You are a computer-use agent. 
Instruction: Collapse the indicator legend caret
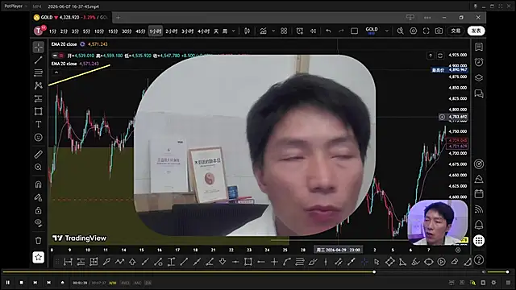[x=56, y=72]
